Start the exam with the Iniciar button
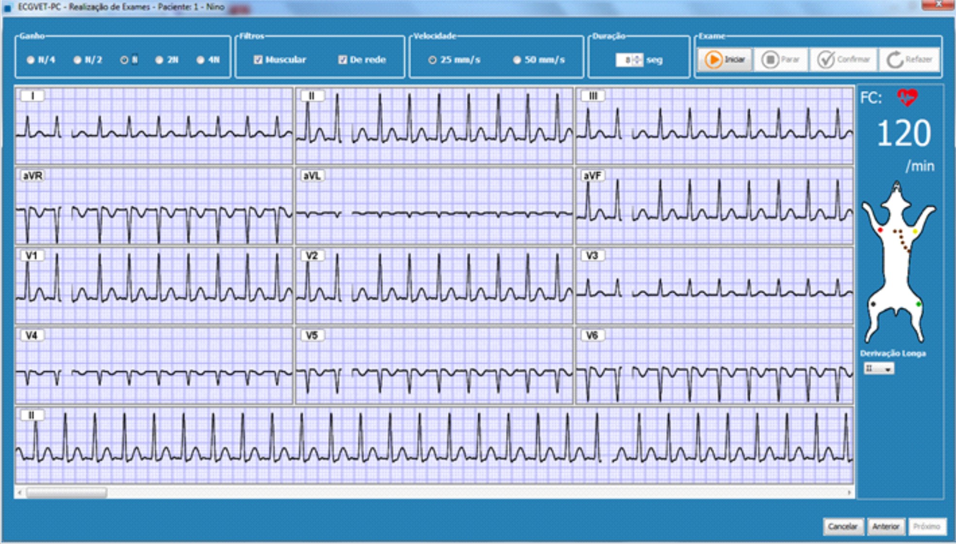 pos(725,60)
